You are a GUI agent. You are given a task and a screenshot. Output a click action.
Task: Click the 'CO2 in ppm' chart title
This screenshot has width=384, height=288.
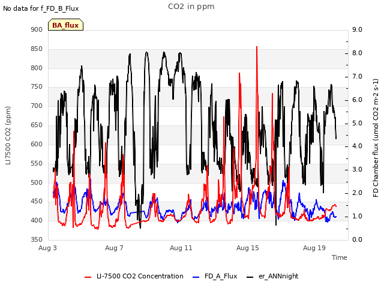coord(191,7)
